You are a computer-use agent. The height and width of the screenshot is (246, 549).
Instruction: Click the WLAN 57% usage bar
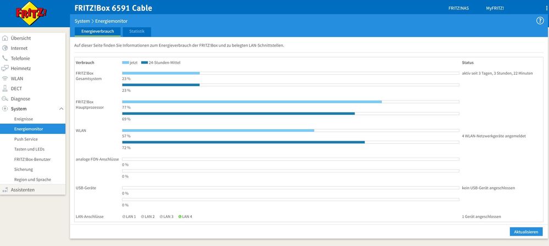218,131
